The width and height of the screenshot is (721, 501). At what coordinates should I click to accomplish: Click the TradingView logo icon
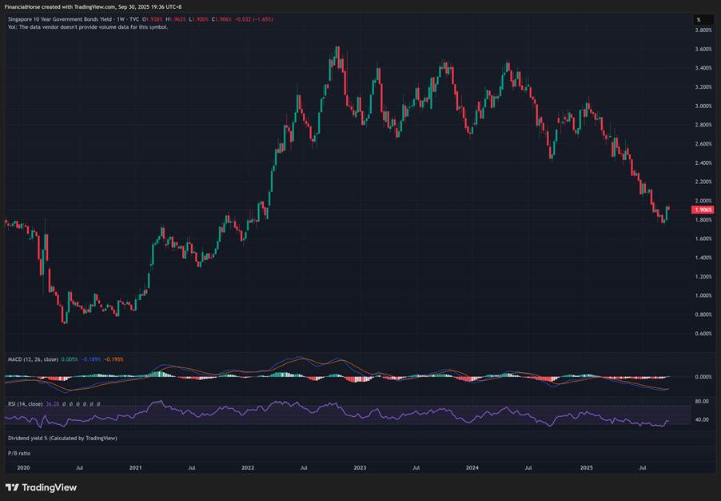[x=12, y=487]
